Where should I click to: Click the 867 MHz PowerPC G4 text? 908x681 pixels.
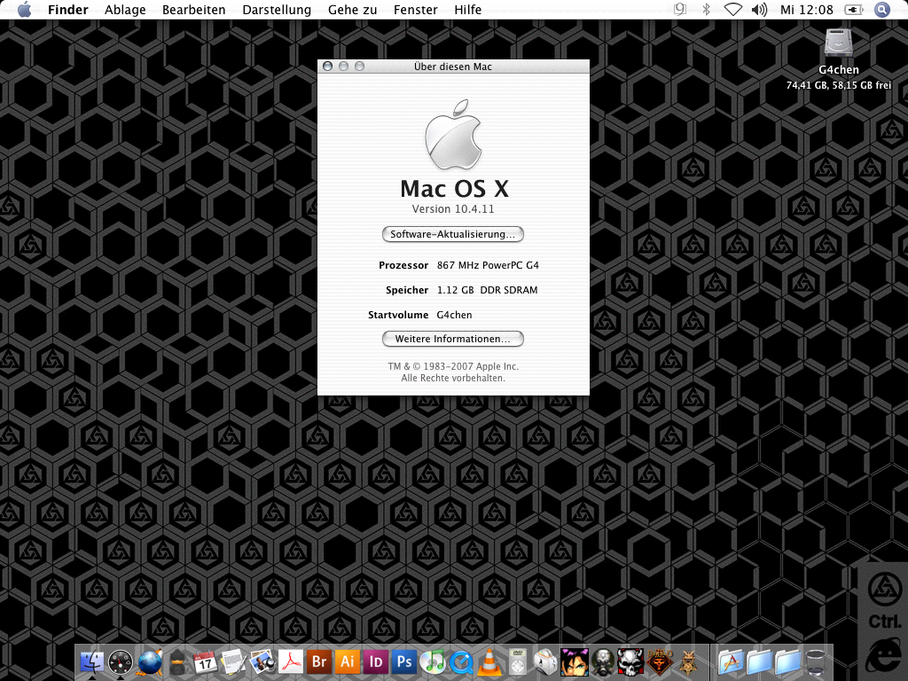pos(488,265)
